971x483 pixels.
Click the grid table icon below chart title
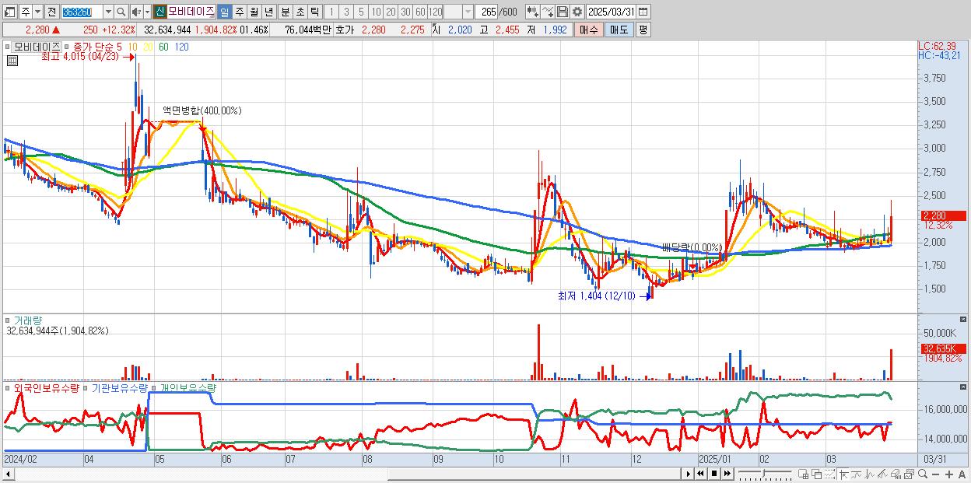[12, 61]
